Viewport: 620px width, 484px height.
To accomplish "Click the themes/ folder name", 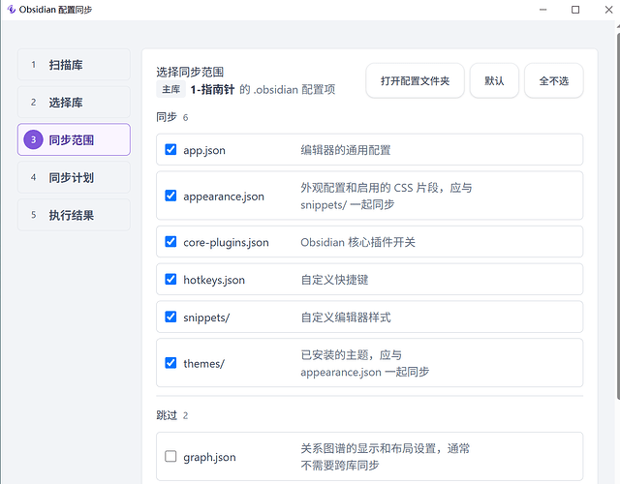I will point(203,364).
